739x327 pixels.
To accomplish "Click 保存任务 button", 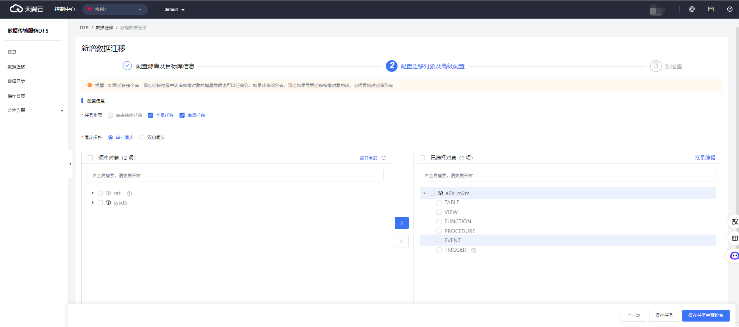I will tap(664, 315).
